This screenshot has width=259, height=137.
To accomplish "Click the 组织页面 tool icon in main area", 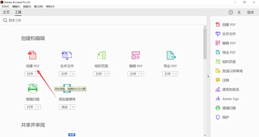I will pos(101,55).
